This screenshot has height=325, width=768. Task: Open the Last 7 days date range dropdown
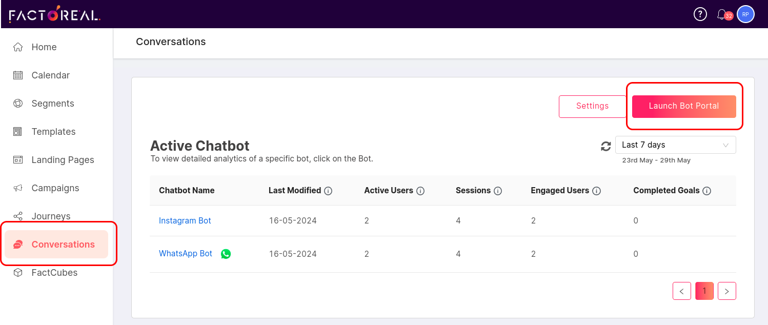pos(675,145)
